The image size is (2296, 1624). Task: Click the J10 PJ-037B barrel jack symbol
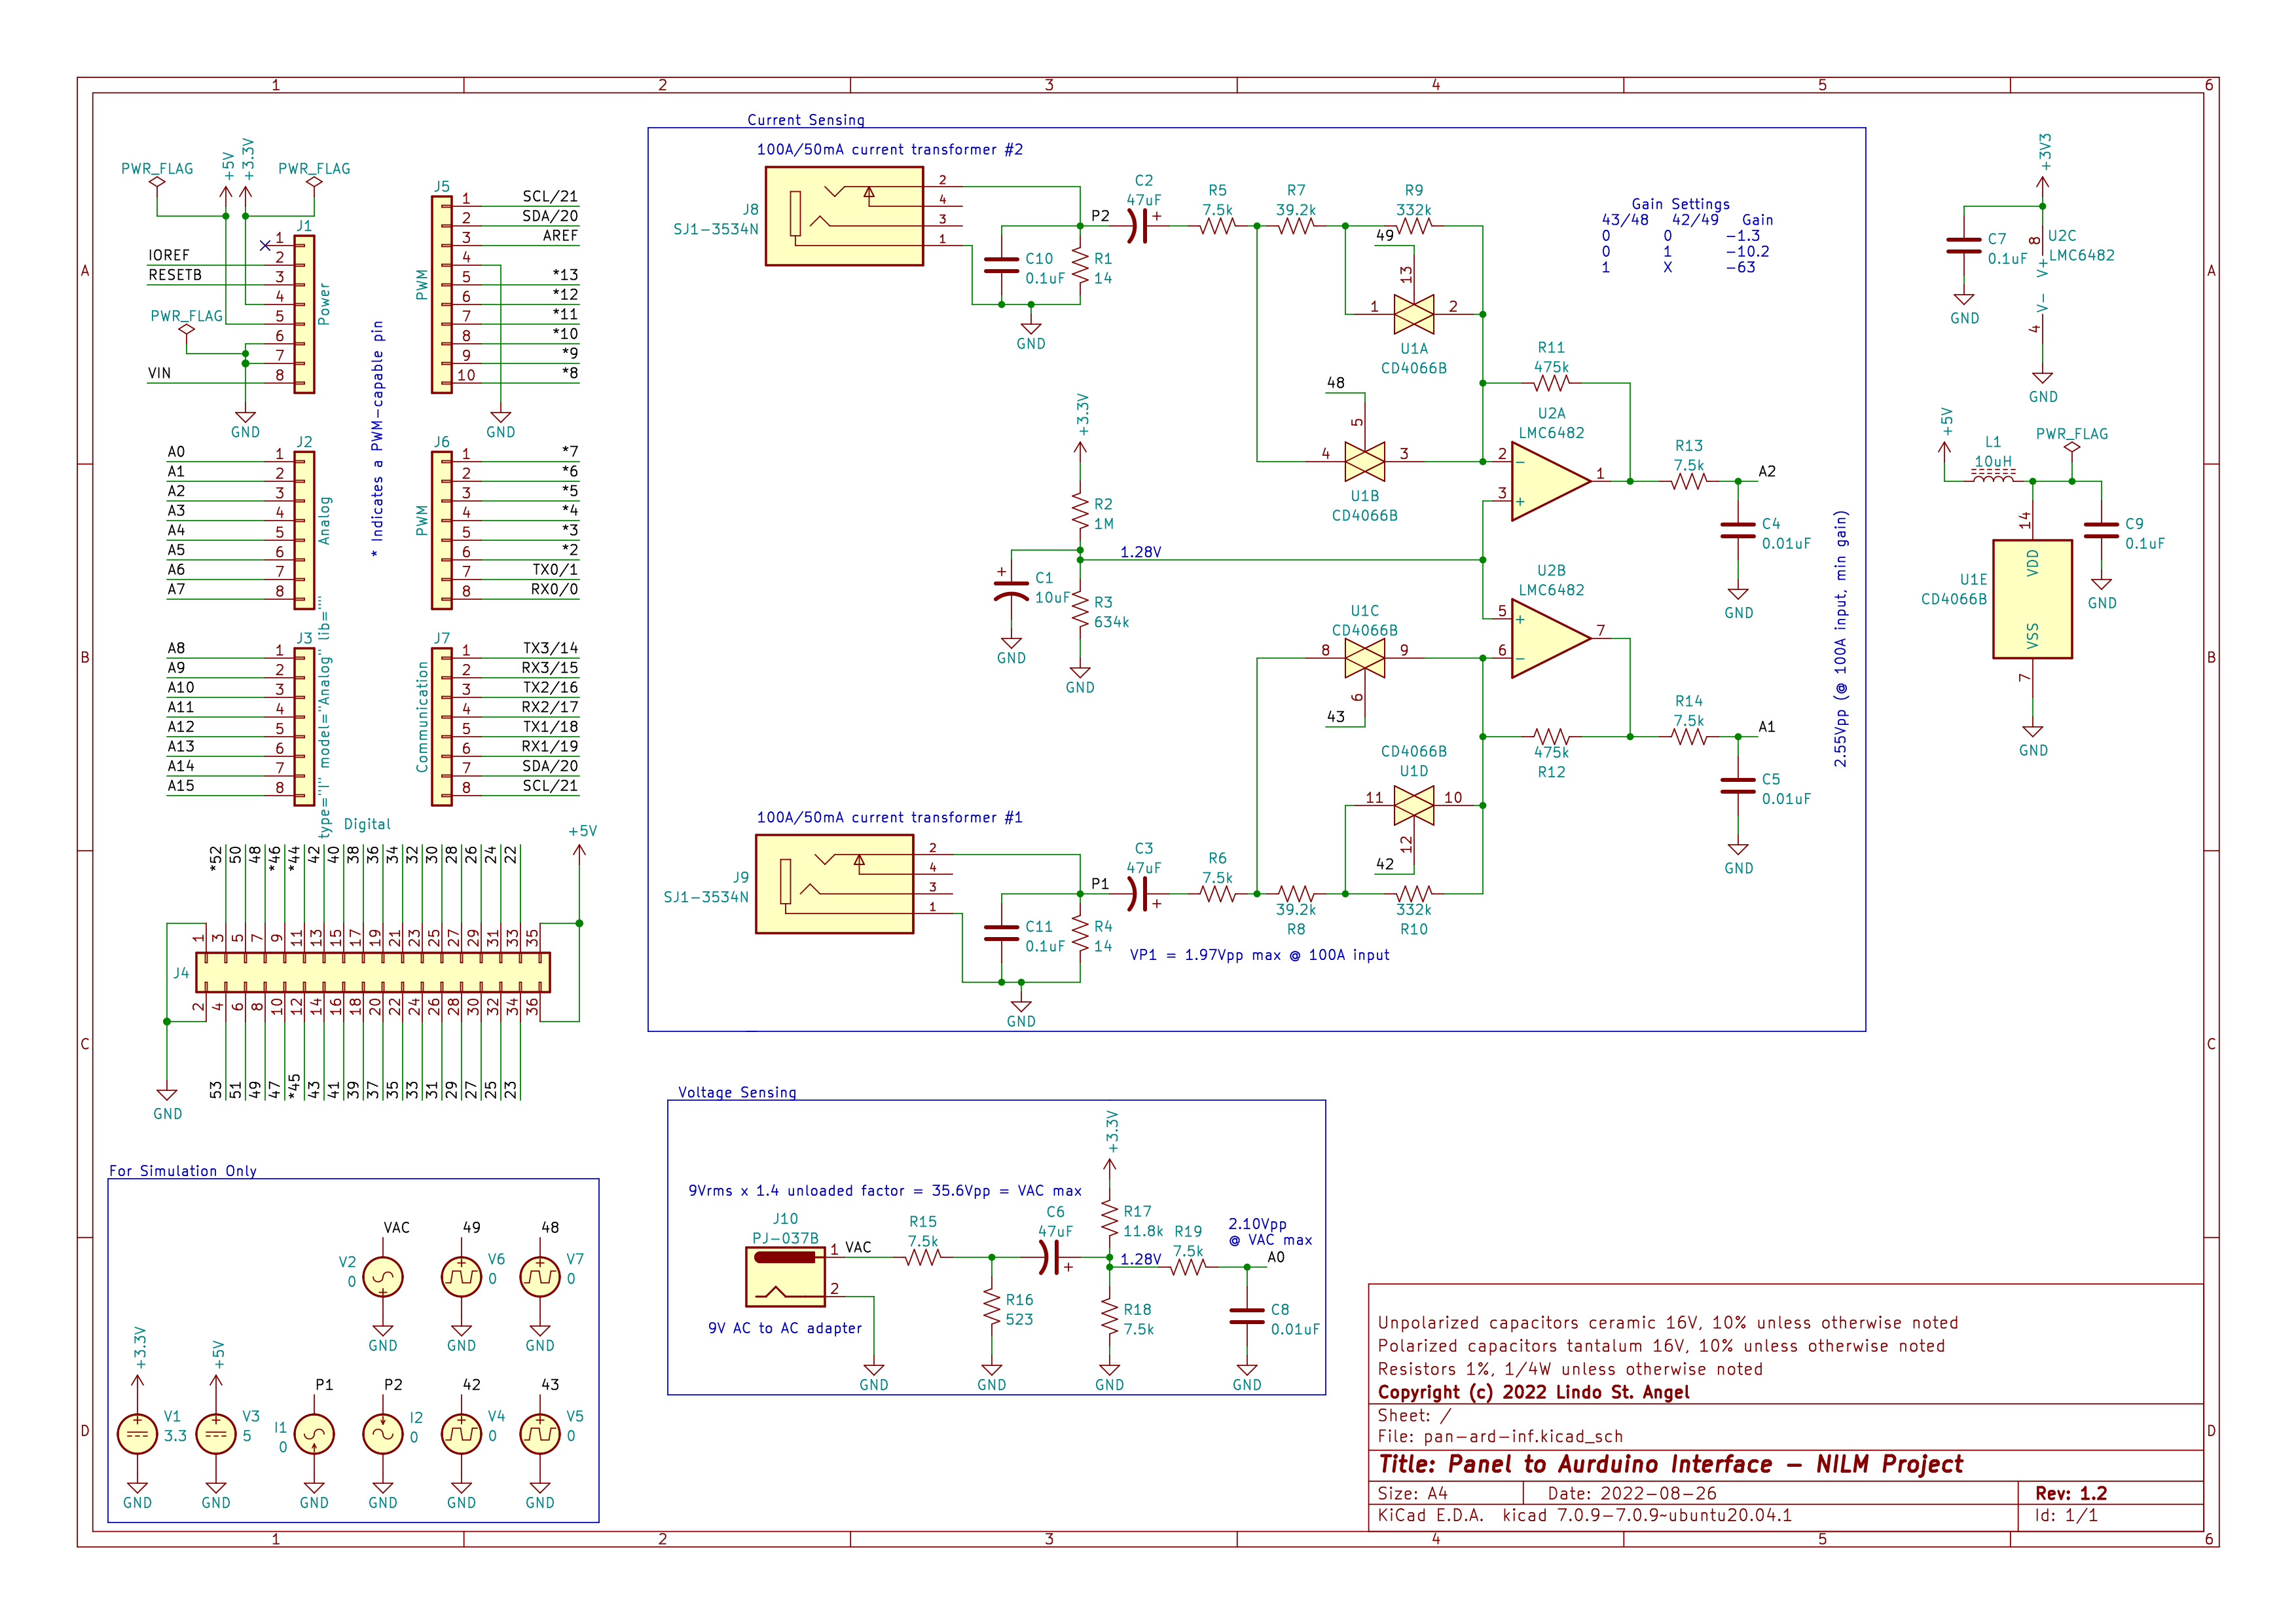click(x=785, y=1276)
